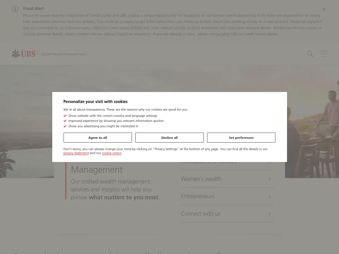Click the checkmark beside advertising benefit
The image size is (339, 254).
pyautogui.click(x=65, y=126)
